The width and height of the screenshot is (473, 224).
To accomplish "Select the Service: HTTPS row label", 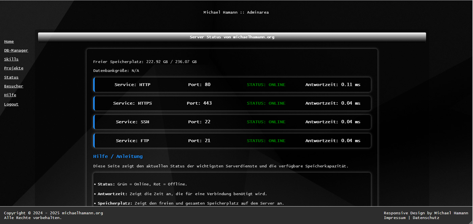I will [132, 103].
